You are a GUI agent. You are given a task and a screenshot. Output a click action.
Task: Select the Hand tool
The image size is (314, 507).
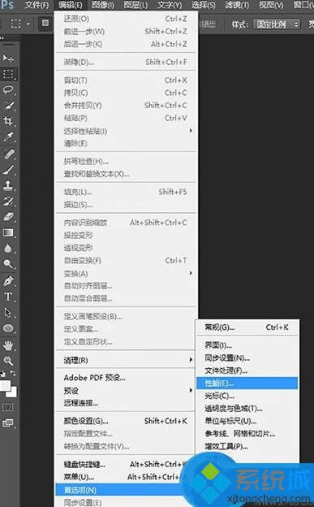pyautogui.click(x=8, y=345)
